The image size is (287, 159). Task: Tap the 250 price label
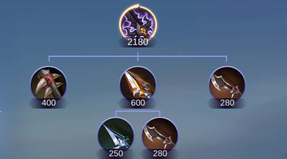[116, 153]
